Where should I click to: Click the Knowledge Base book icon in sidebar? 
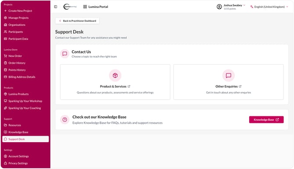(x=5, y=132)
